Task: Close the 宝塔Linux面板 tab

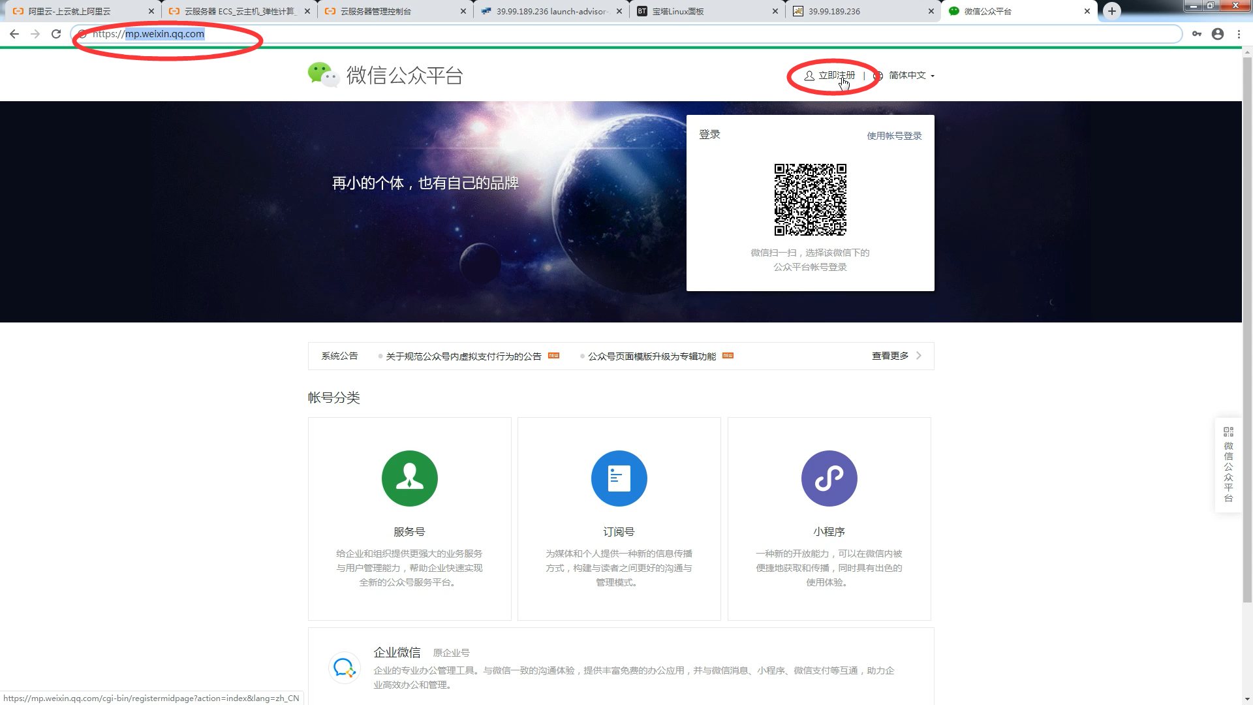Action: click(x=775, y=11)
